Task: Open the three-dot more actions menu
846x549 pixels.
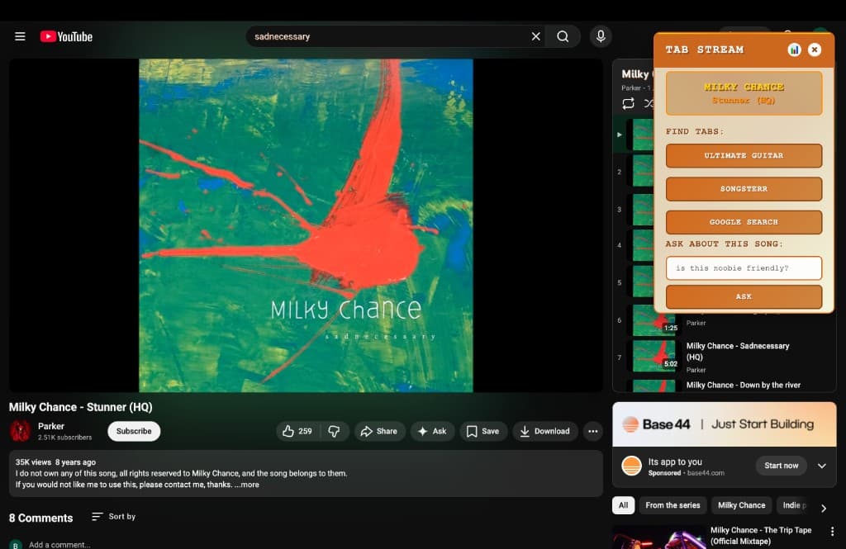Action: click(x=592, y=431)
